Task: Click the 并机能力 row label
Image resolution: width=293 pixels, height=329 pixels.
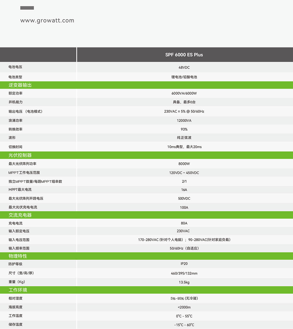Action: coord(15,102)
